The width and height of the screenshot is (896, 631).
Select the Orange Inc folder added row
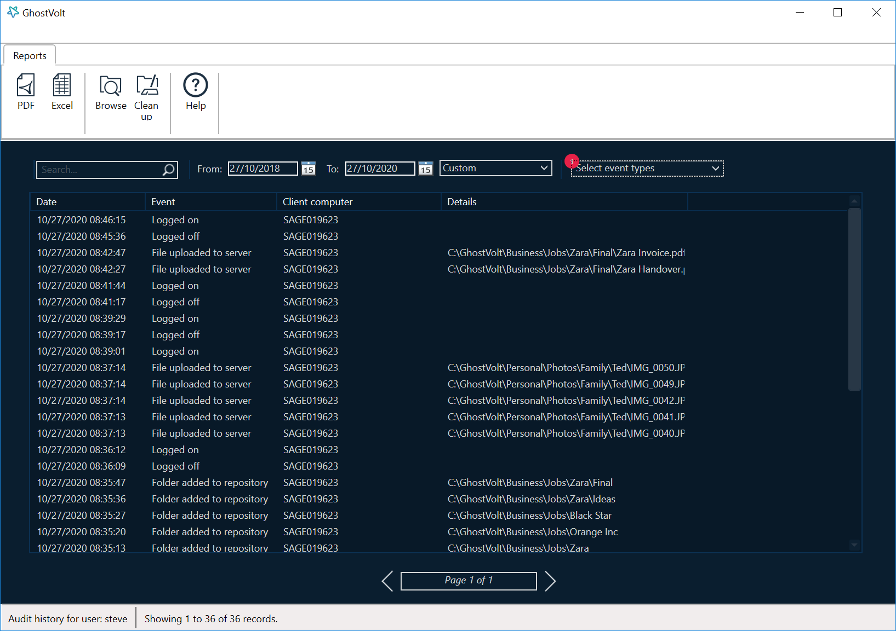(x=438, y=531)
